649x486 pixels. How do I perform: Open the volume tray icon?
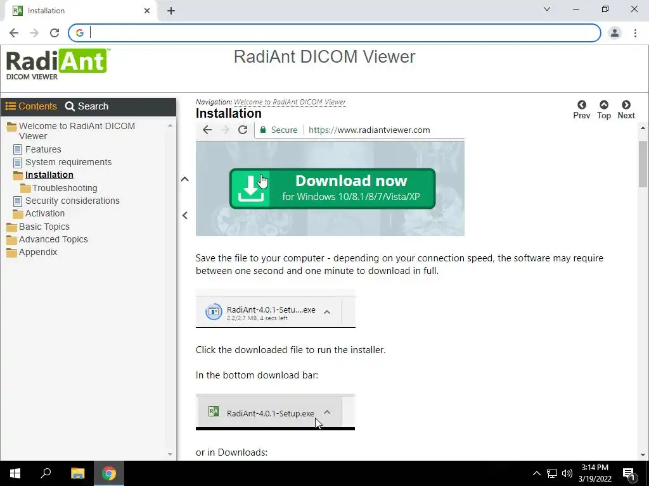click(x=567, y=473)
